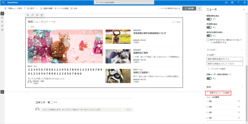The image size is (248, 124).
Task: Open the SharePoint app launcher waffle
Action: tap(3, 2)
